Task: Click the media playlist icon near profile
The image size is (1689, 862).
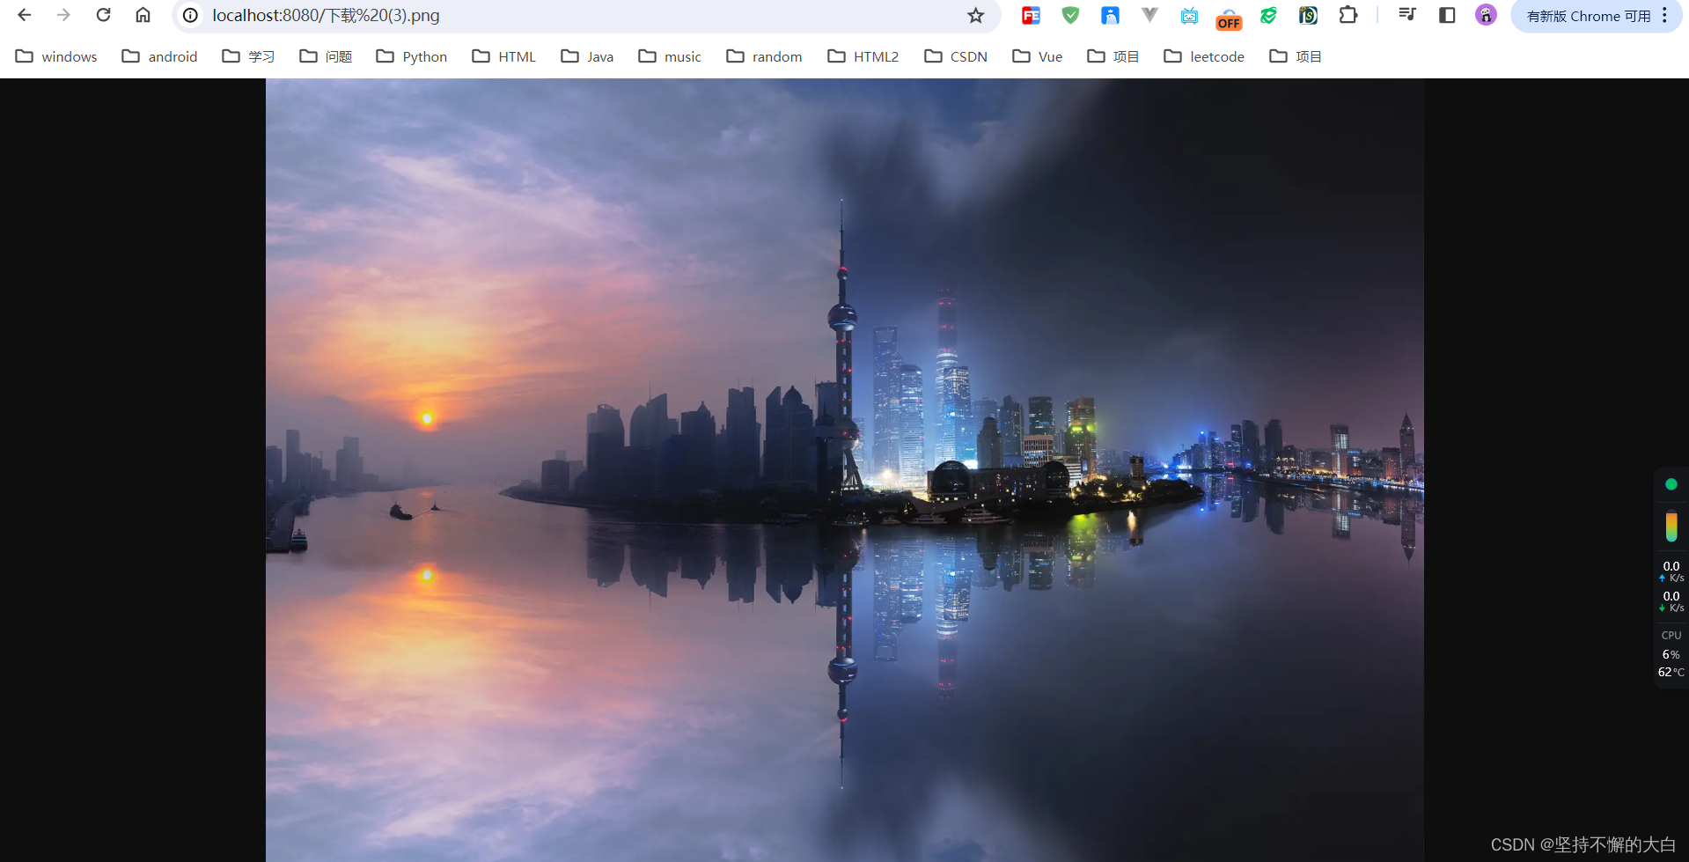Action: (1406, 15)
